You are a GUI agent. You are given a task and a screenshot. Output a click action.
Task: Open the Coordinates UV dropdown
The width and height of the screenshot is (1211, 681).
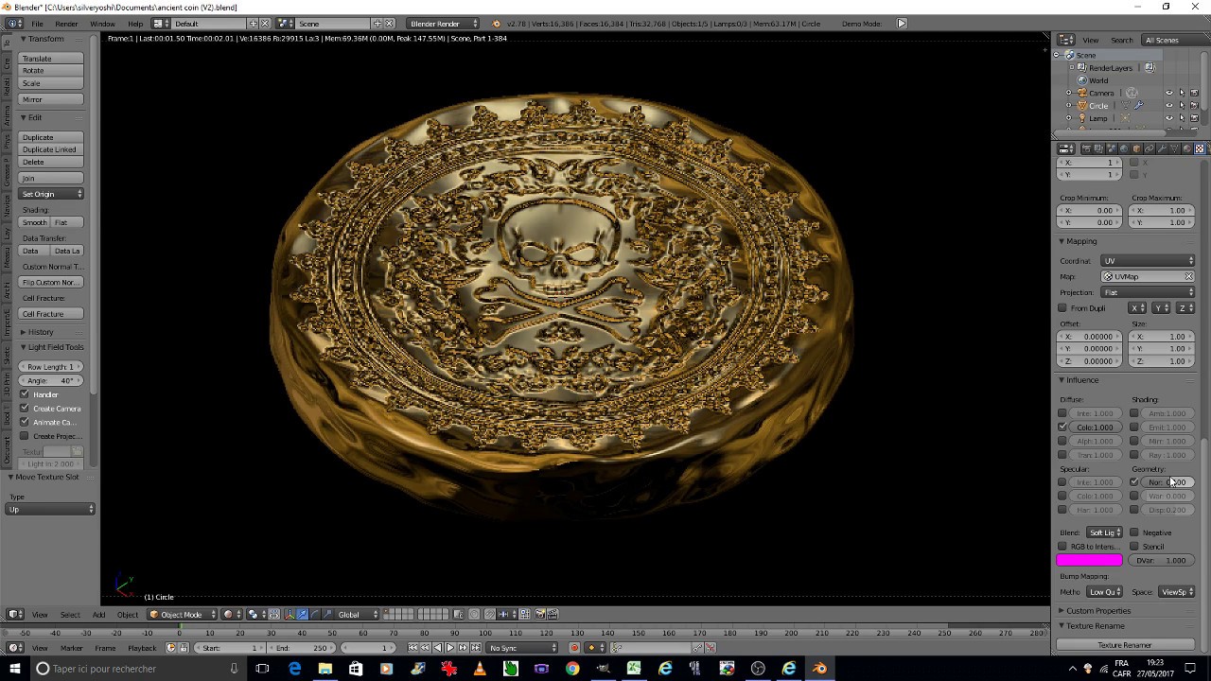(x=1149, y=261)
